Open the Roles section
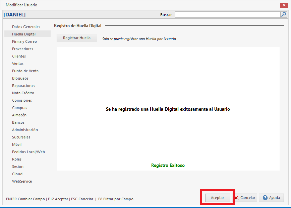291x208 pixels. click(x=17, y=159)
